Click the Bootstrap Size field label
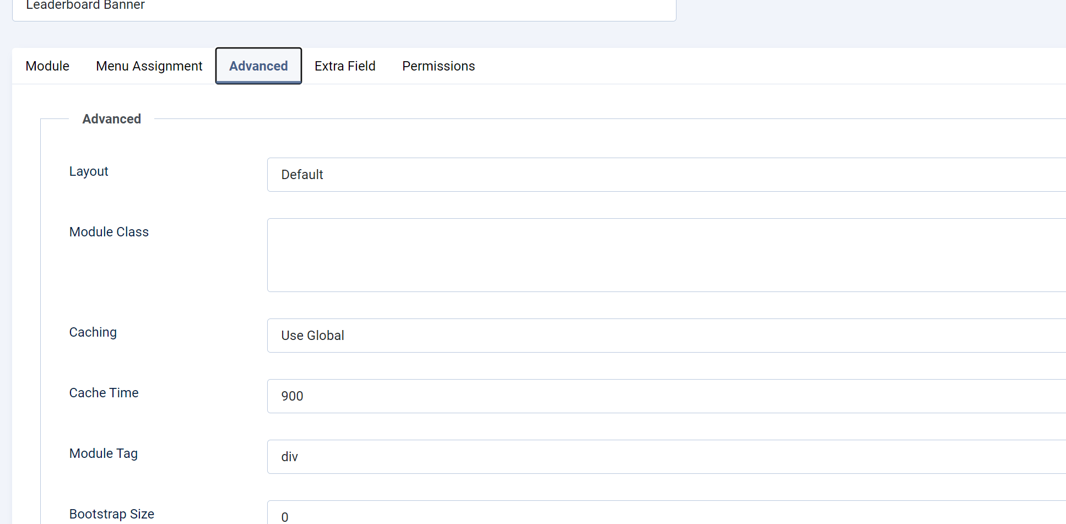The width and height of the screenshot is (1066, 524). pos(112,514)
